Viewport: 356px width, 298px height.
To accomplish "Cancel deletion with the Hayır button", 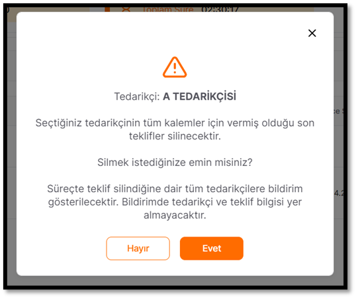I will [138, 248].
